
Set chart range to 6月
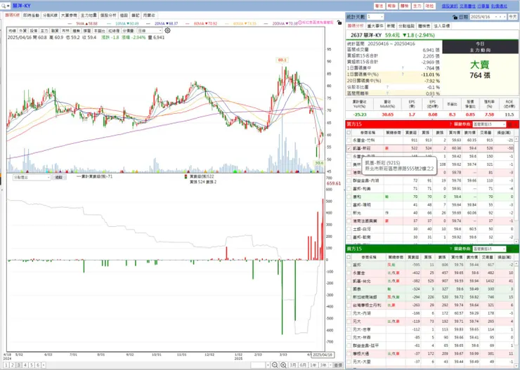(303, 365)
